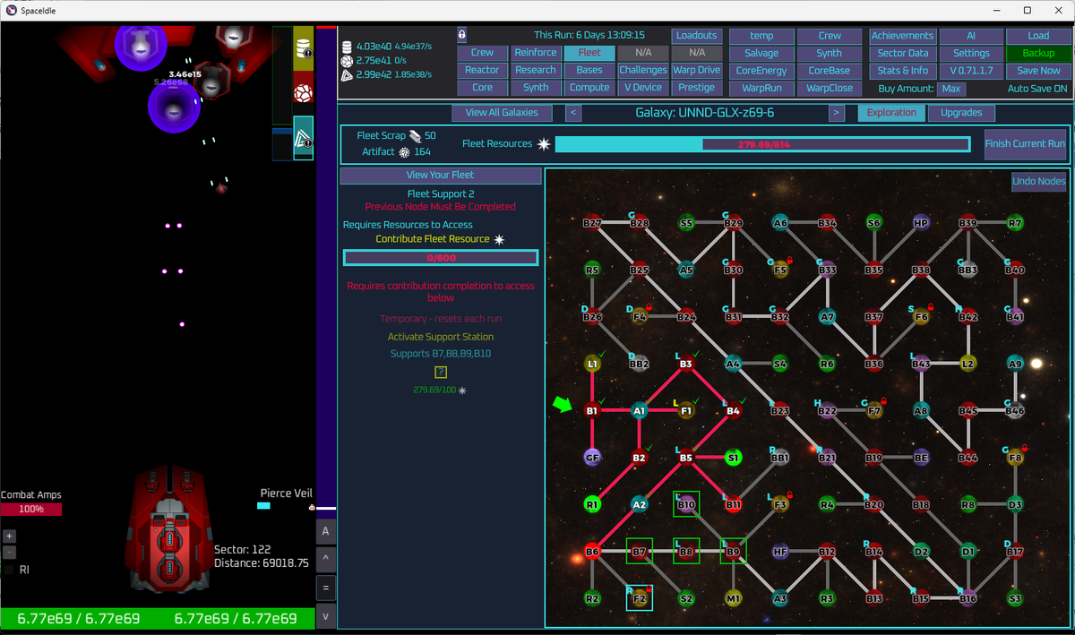This screenshot has height=635, width=1075.
Task: Click the M1 node on the map
Action: 733,598
